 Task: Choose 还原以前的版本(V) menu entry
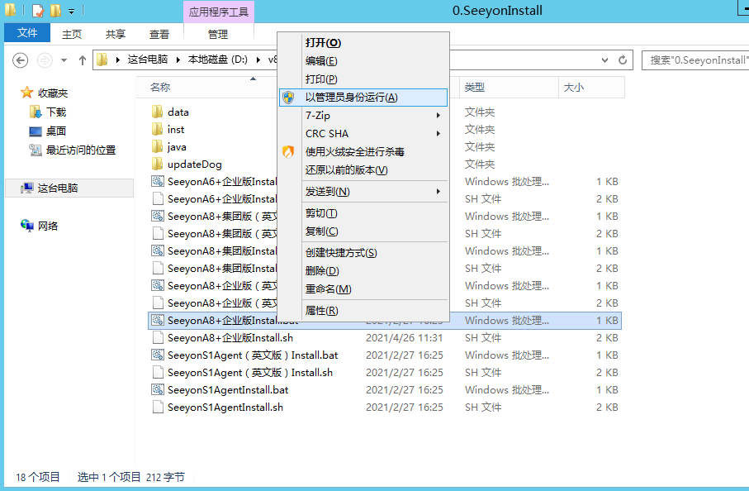click(x=363, y=169)
